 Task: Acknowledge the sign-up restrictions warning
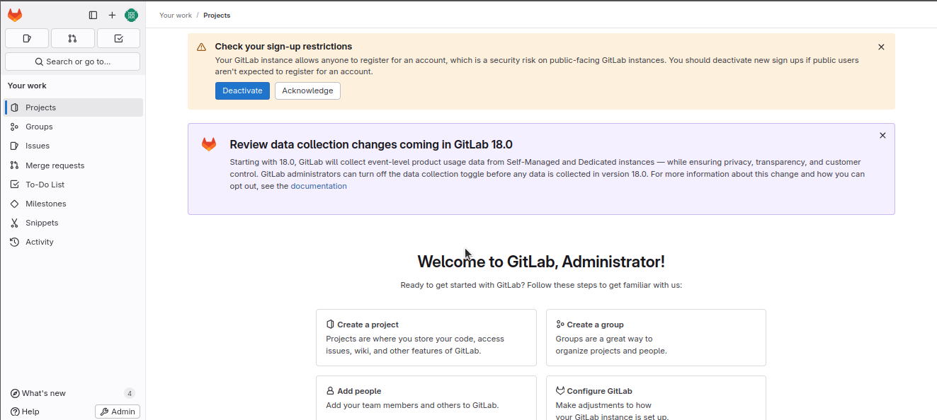pyautogui.click(x=307, y=91)
